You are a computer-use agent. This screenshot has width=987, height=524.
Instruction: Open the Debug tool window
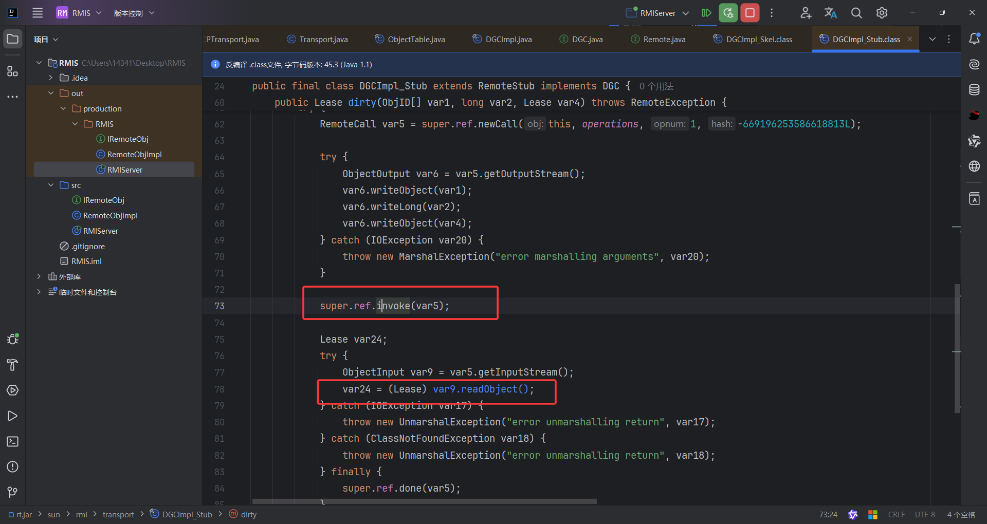(x=13, y=339)
